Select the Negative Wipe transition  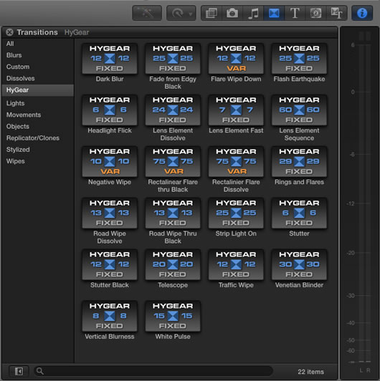[110, 162]
